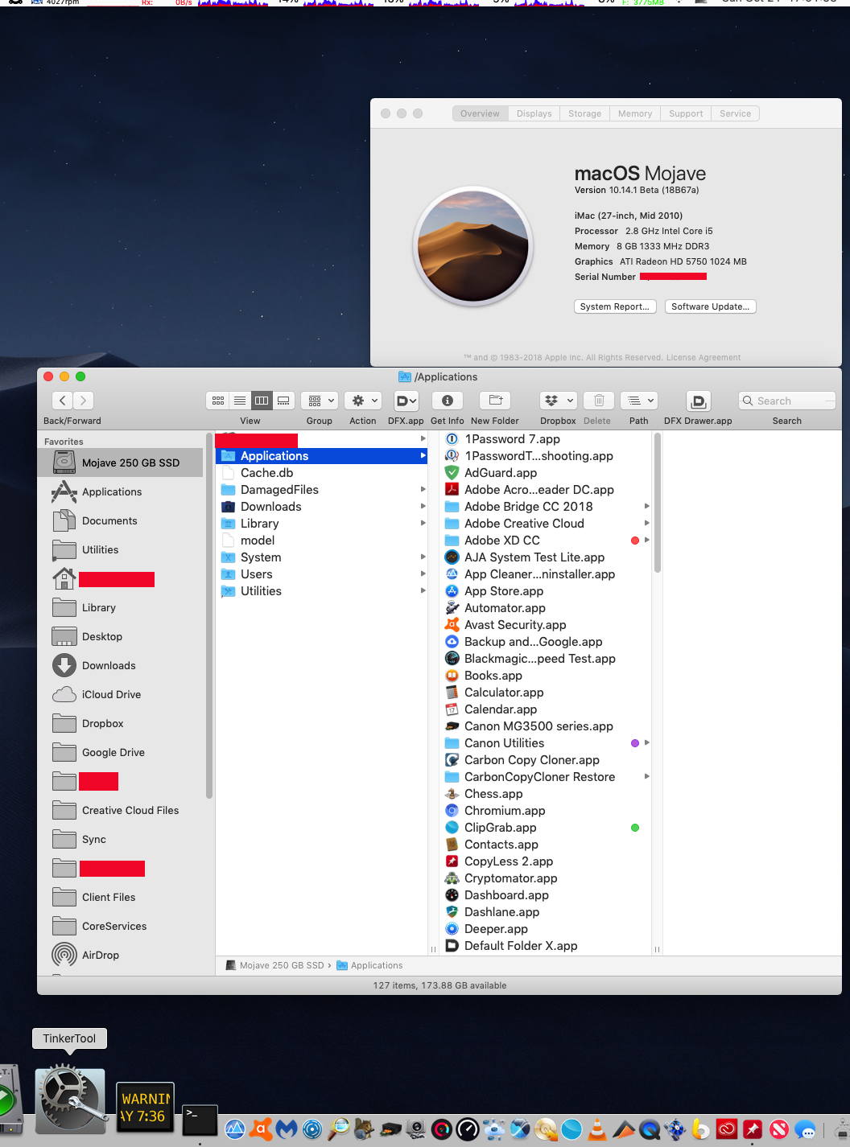Select App Store.app in the list

(504, 591)
